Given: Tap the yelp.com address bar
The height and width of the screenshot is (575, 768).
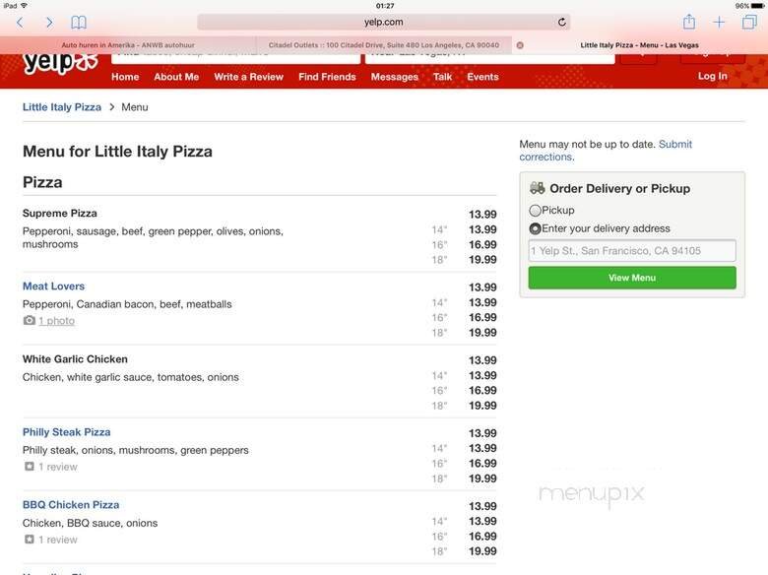Looking at the screenshot, I should tap(384, 22).
